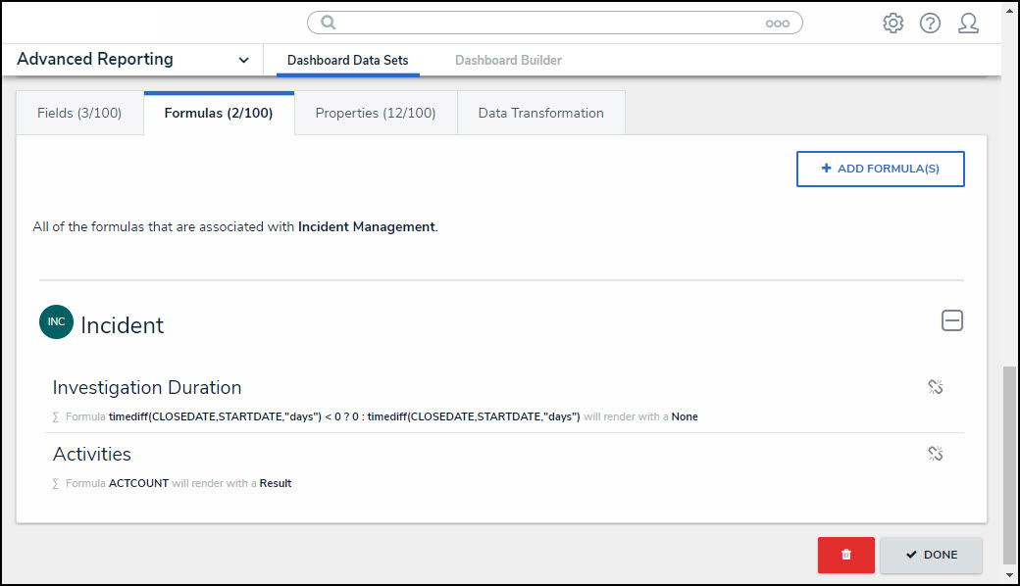Image resolution: width=1020 pixels, height=586 pixels.
Task: Unlink the Investigation Duration formula
Action: click(x=935, y=387)
